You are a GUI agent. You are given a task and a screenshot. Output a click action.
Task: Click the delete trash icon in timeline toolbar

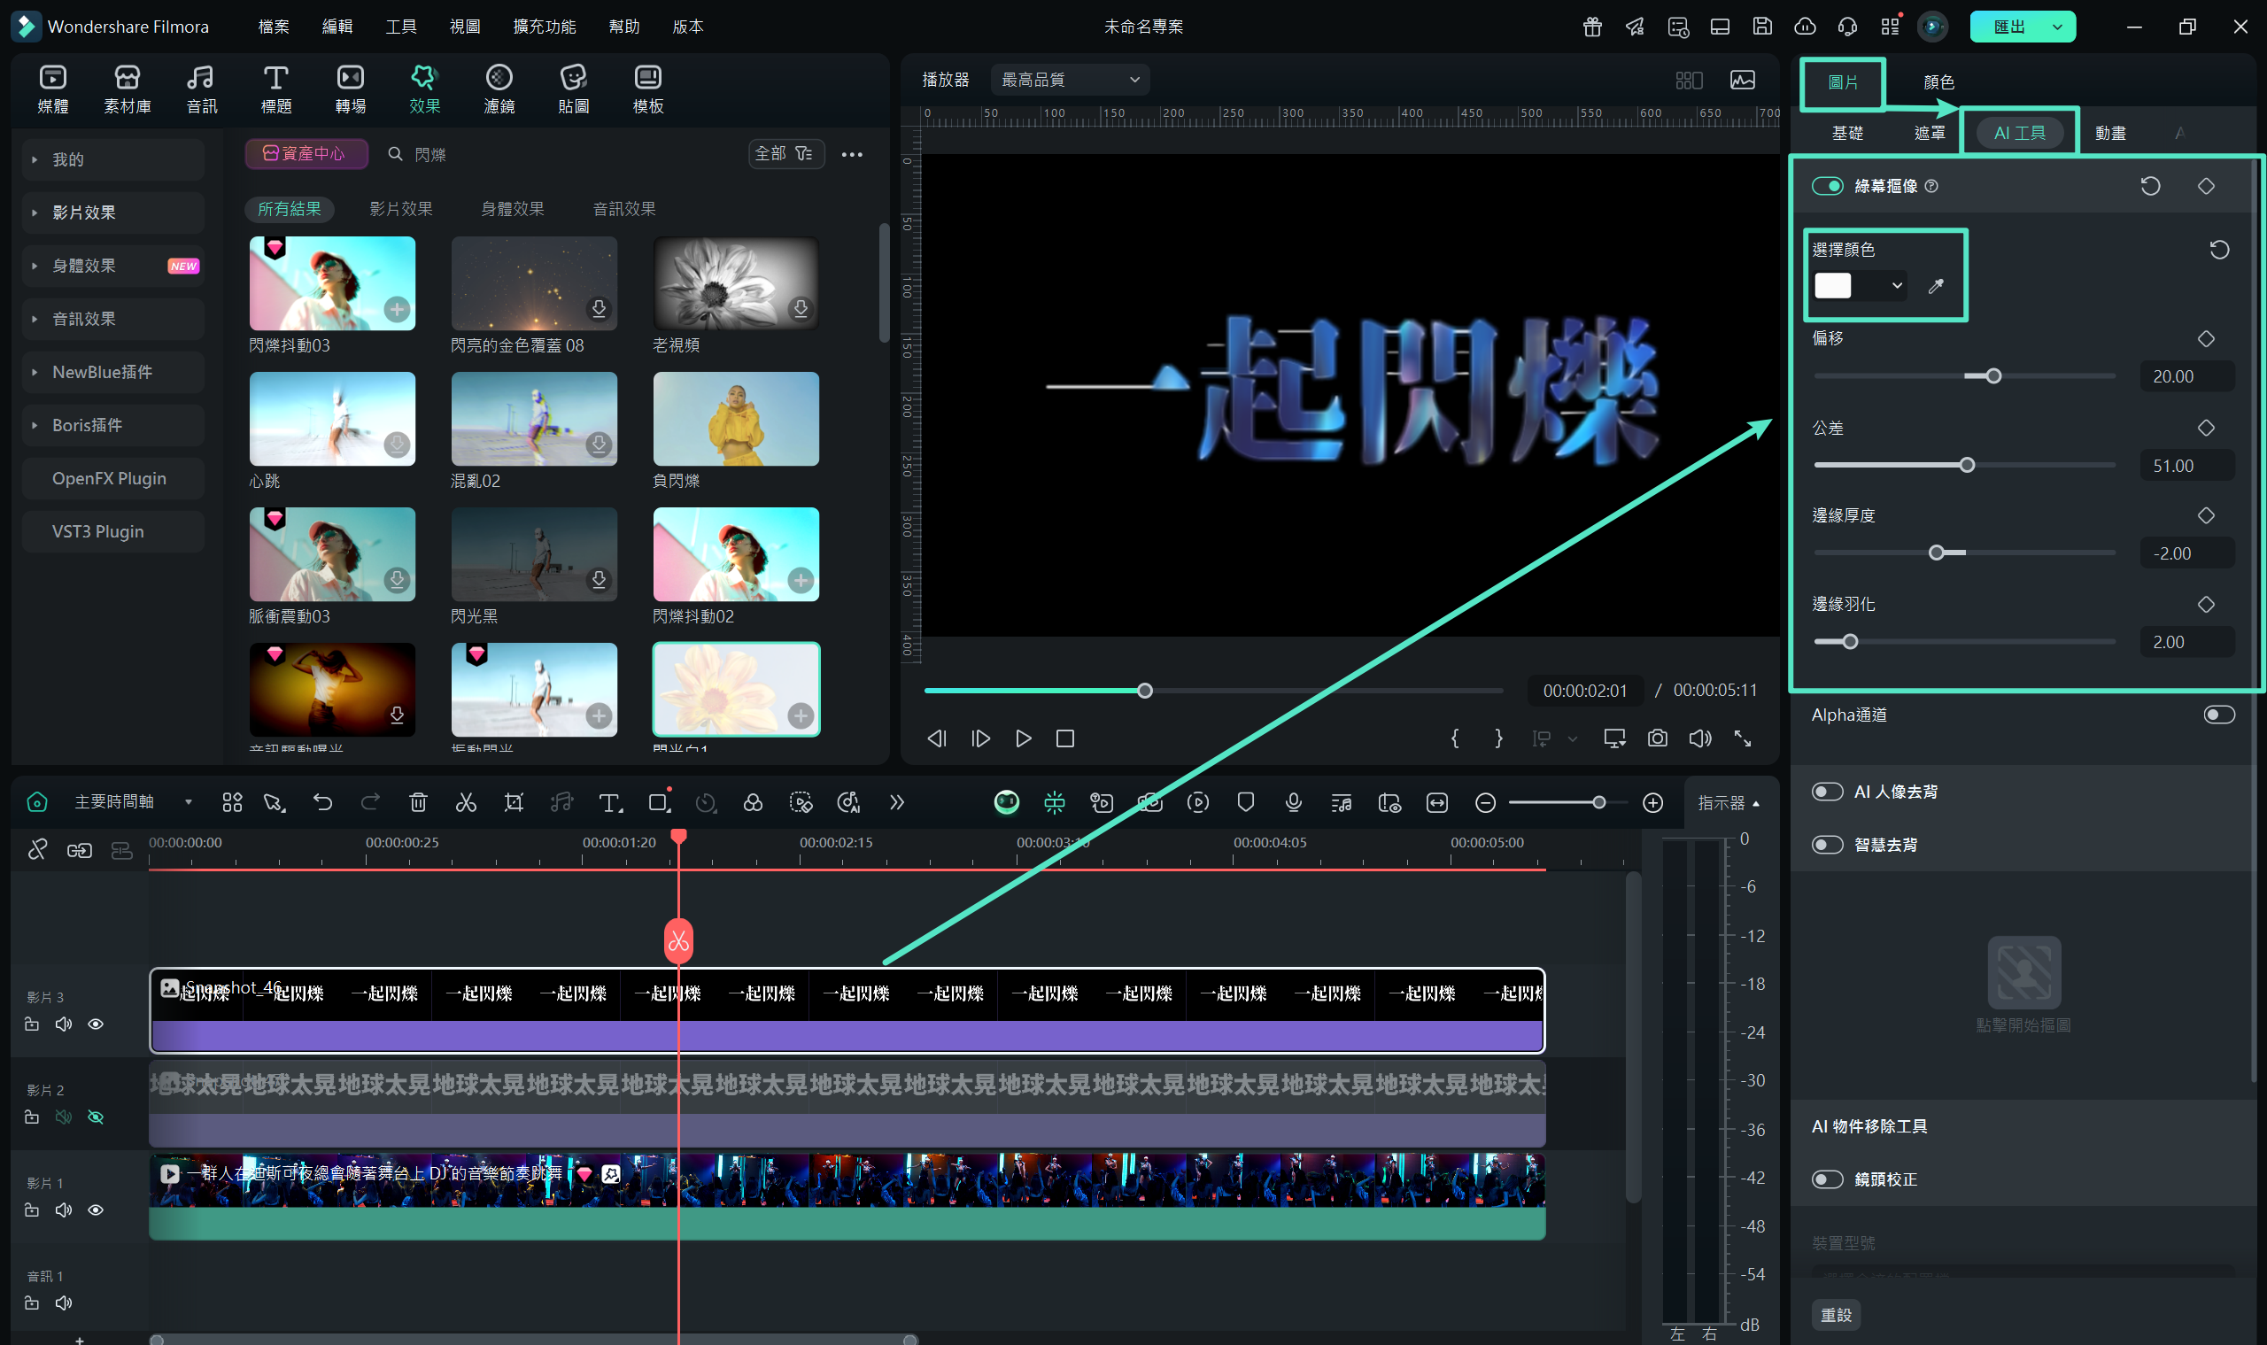418,802
